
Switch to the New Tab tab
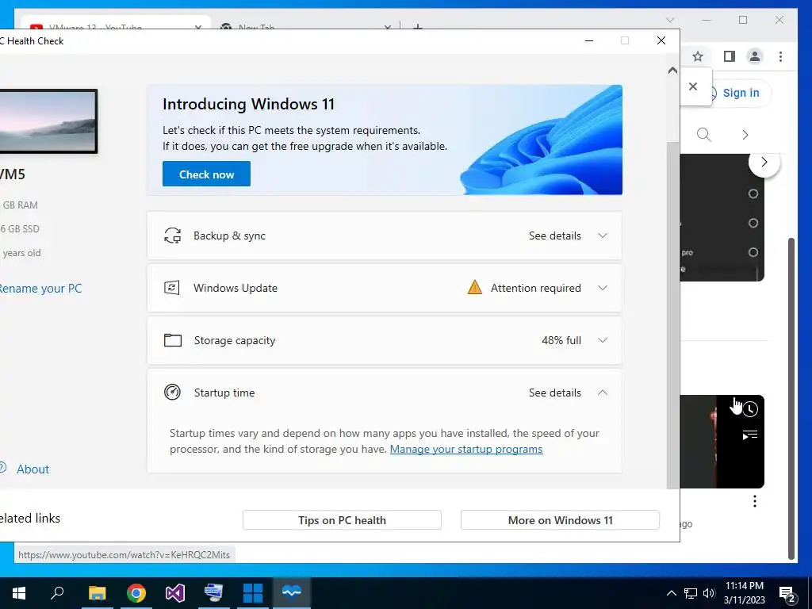pyautogui.click(x=305, y=26)
